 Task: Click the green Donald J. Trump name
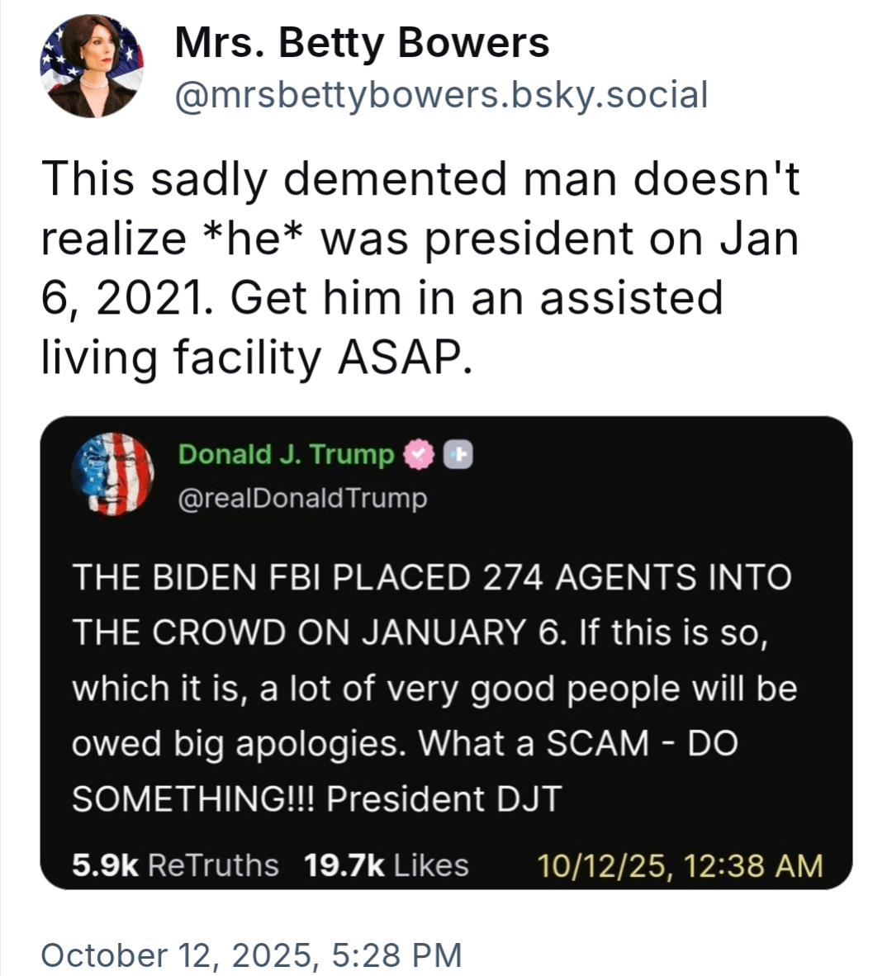click(286, 455)
